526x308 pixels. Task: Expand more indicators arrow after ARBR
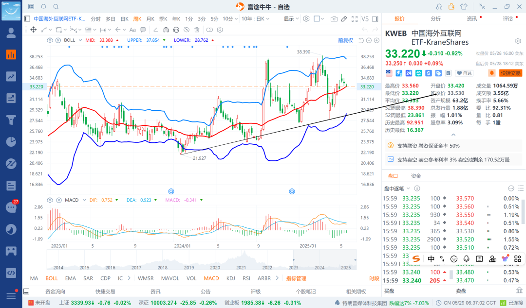(277, 278)
